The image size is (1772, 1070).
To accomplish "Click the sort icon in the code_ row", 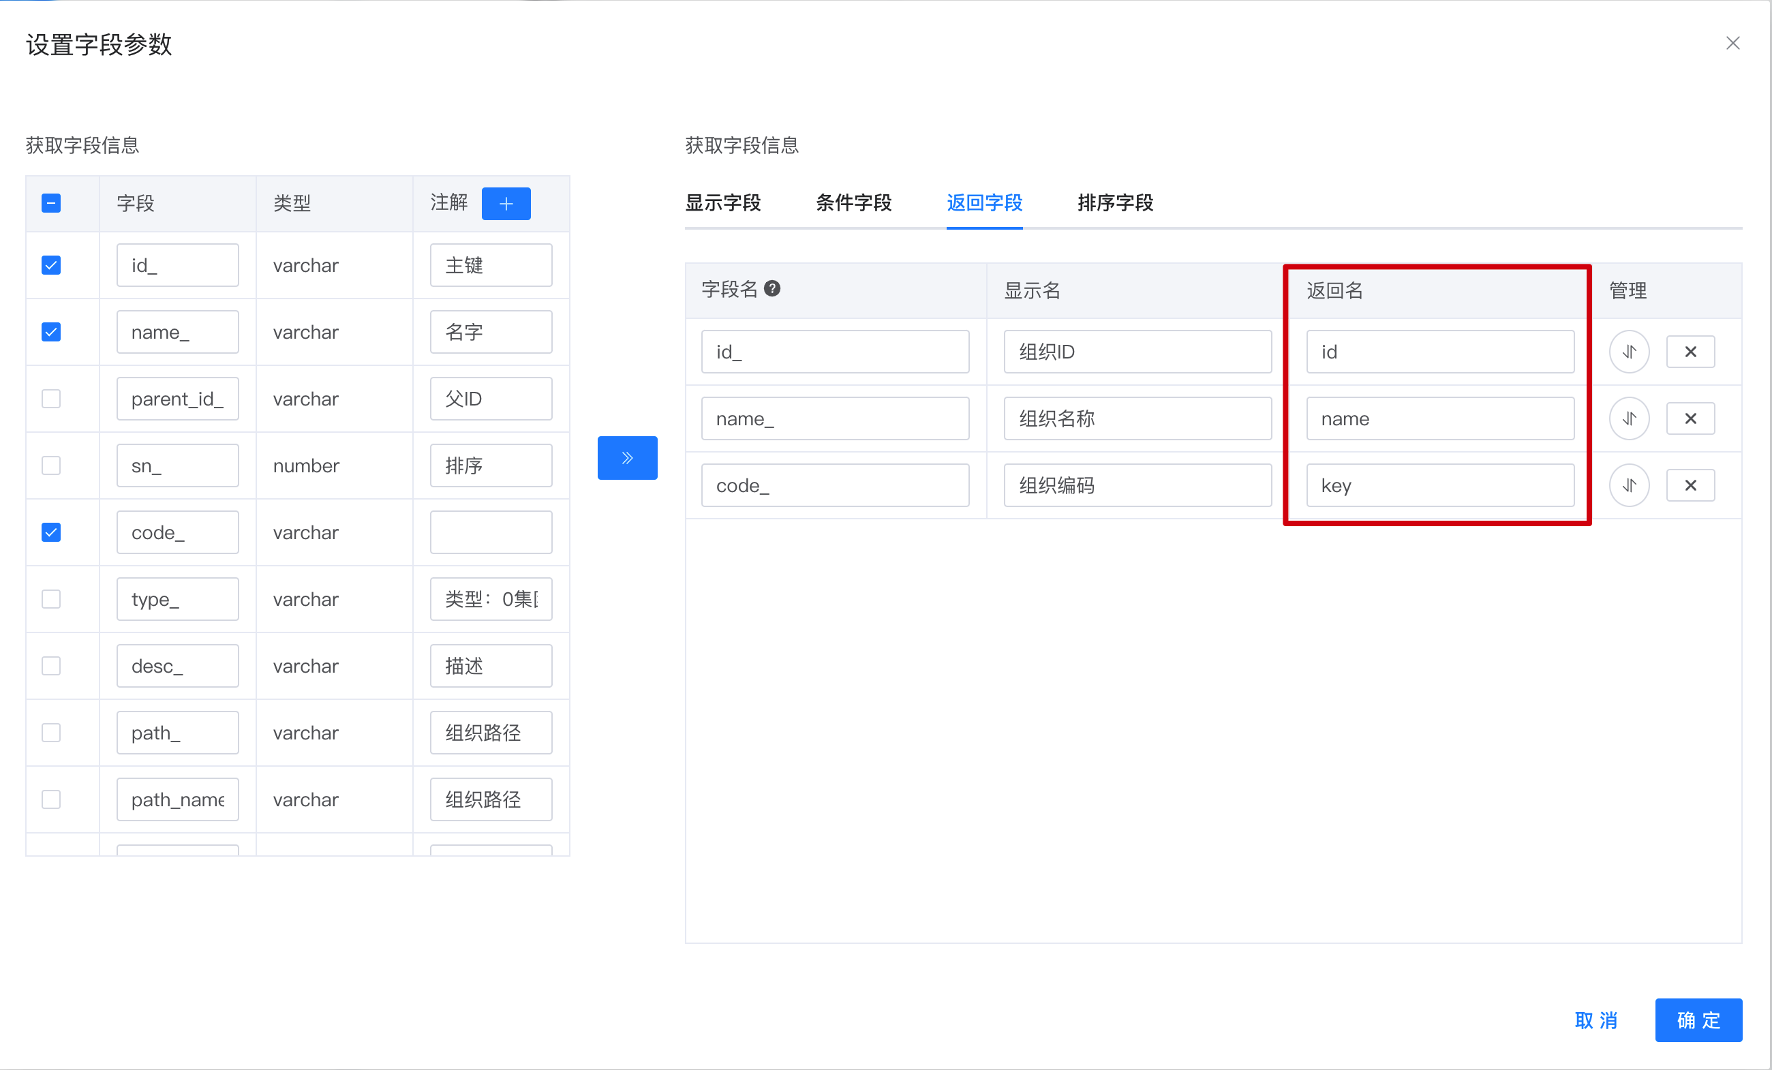I will (1629, 485).
